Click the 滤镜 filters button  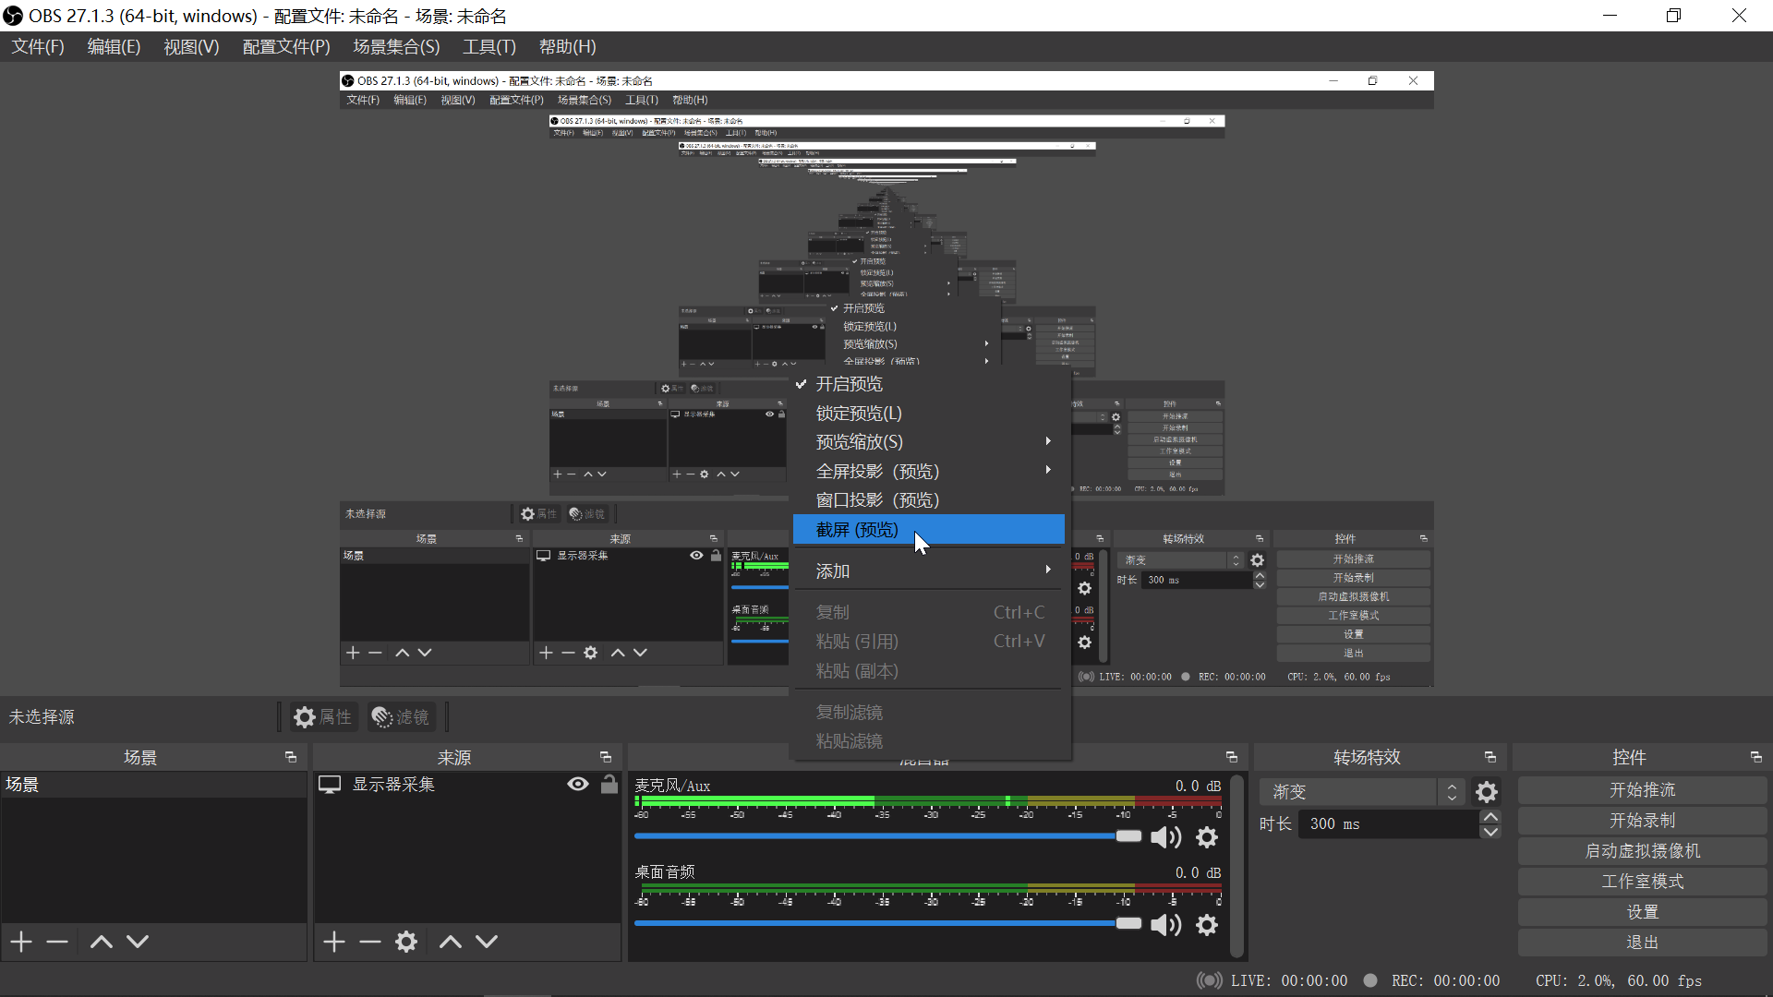point(401,717)
